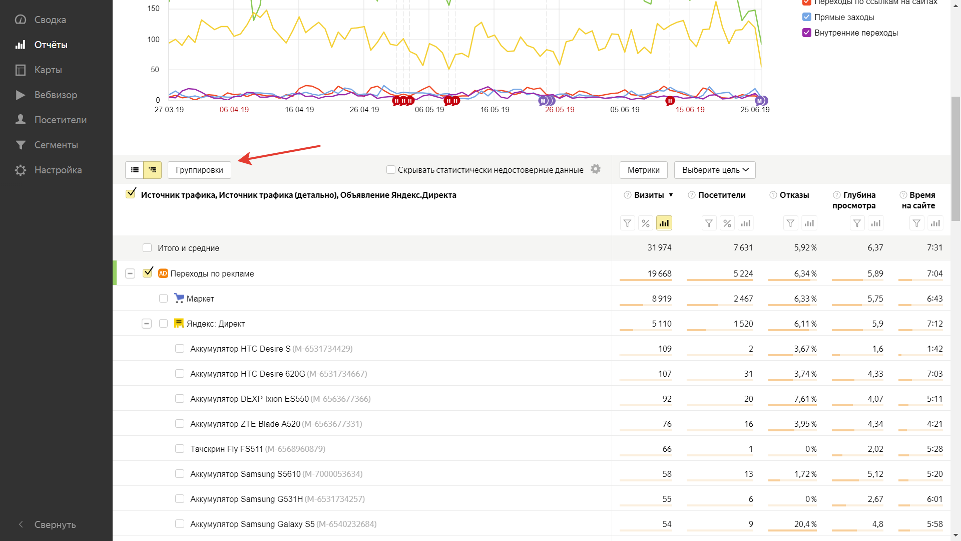Check Аккумулятор ZTE Blade A520 checkbox
The height and width of the screenshot is (541, 961).
tap(180, 424)
